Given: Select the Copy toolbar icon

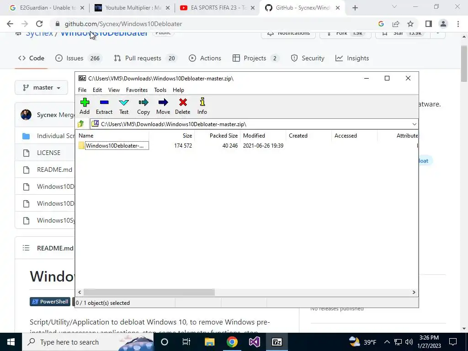Looking at the screenshot, I should tap(144, 106).
